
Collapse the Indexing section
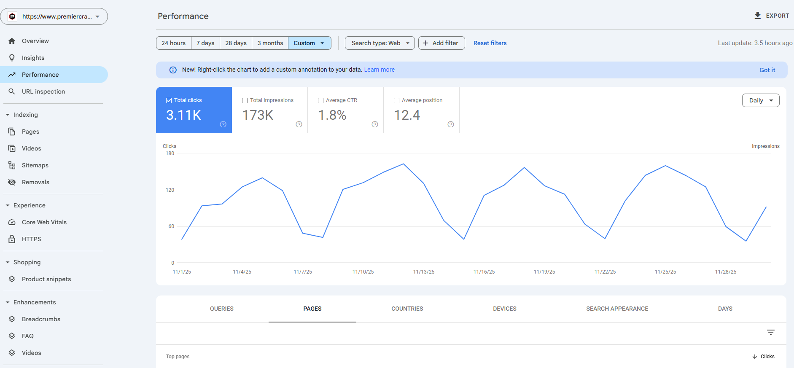coord(8,115)
